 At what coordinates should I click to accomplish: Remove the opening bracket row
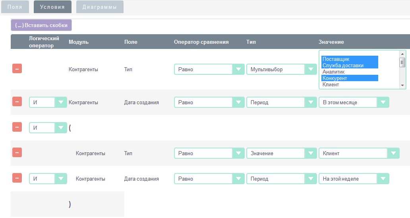click(17, 127)
